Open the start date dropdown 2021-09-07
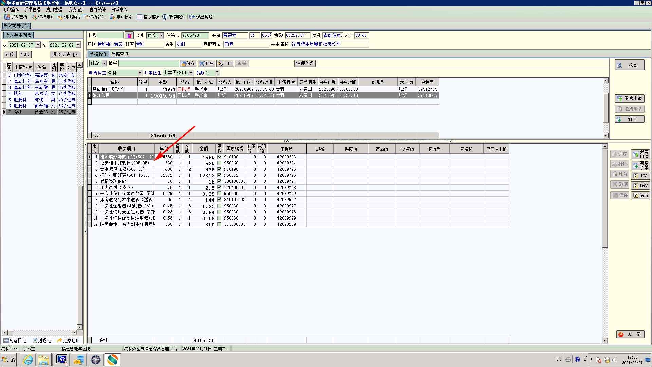This screenshot has width=652, height=367. pyautogui.click(x=38, y=45)
